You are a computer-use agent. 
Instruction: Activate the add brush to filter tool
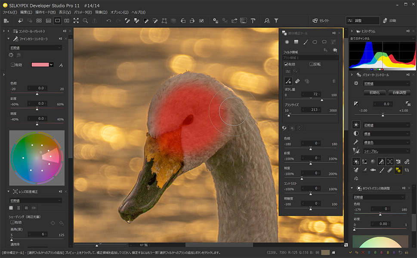tap(288, 81)
